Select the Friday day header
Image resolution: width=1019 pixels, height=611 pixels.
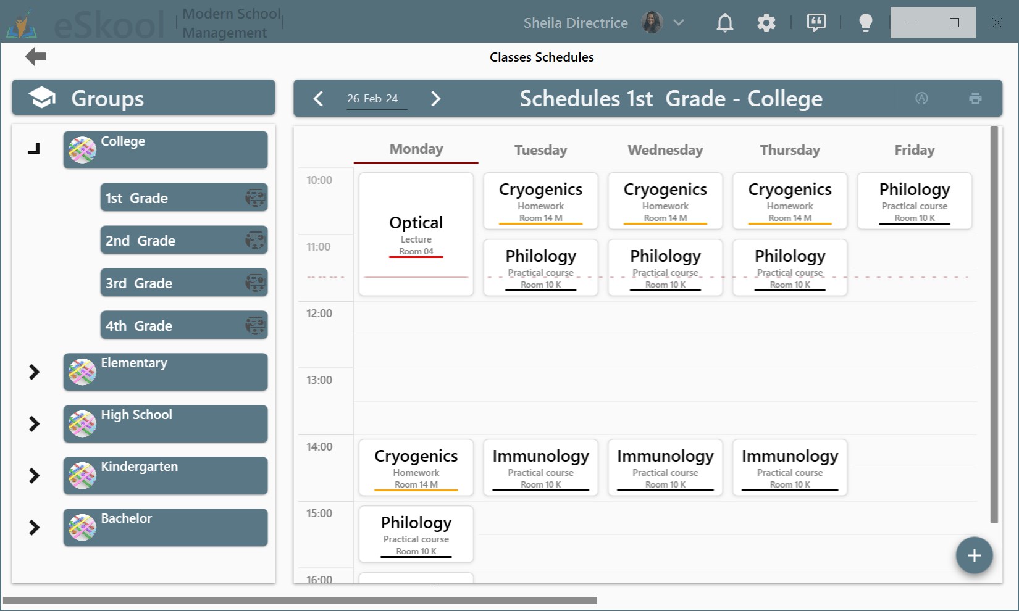point(914,150)
